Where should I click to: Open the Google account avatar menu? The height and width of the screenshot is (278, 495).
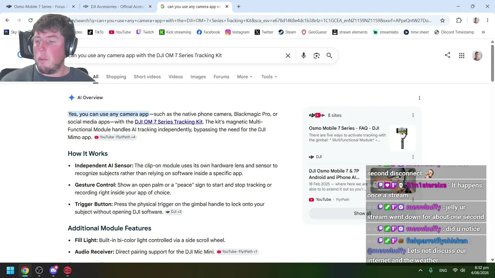coord(477,56)
